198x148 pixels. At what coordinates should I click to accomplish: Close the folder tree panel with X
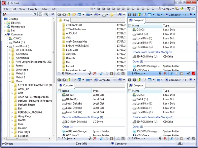[52, 14]
